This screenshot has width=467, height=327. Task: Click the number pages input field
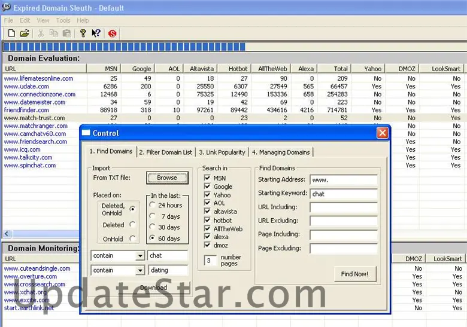[x=210, y=261]
